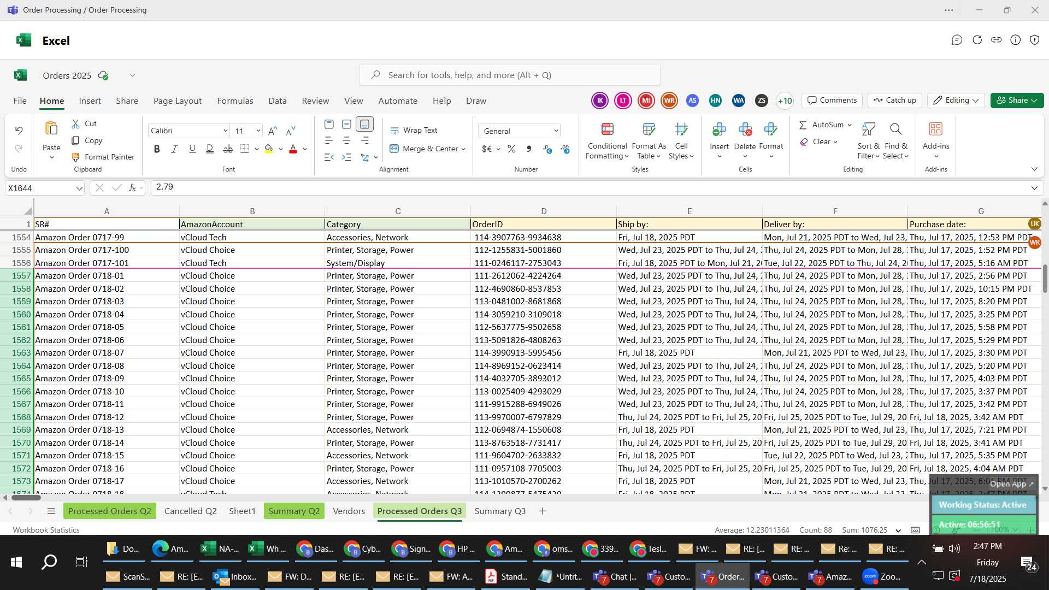The image size is (1049, 590).
Task: Switch to the Insert ribbon tab
Action: coord(90,101)
